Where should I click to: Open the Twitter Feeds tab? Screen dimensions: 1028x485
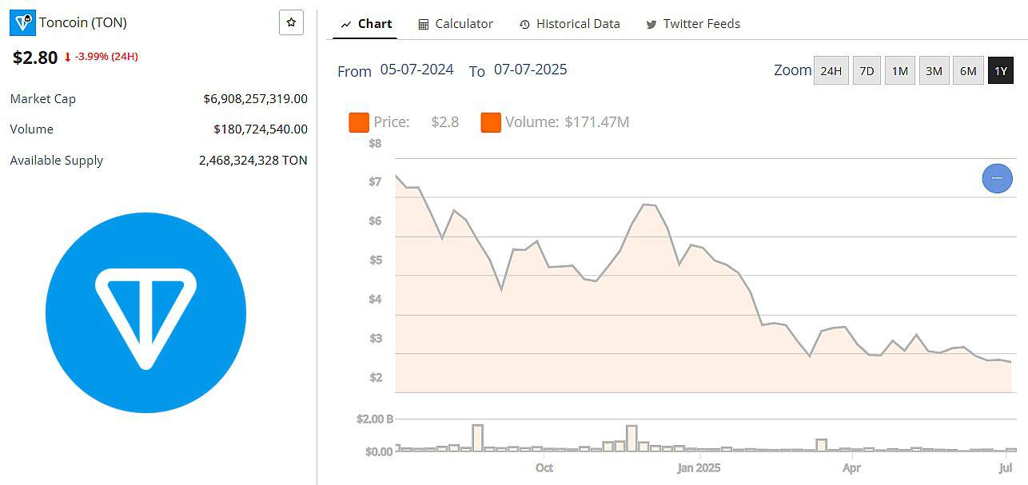coord(693,24)
